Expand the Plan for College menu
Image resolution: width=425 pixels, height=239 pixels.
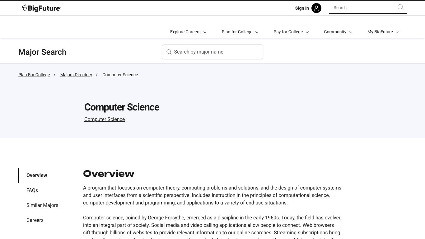237,32
